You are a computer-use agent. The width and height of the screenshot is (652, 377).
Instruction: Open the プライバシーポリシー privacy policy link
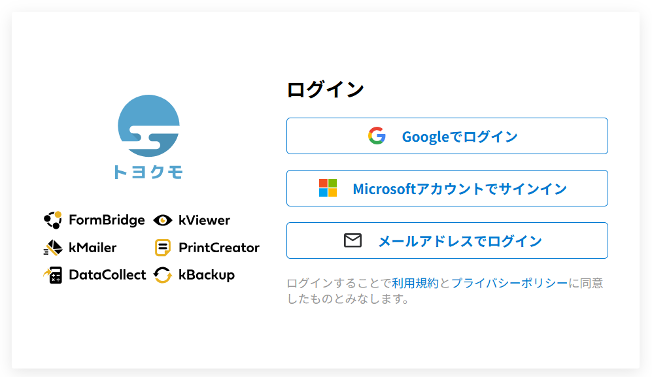pyautogui.click(x=509, y=283)
